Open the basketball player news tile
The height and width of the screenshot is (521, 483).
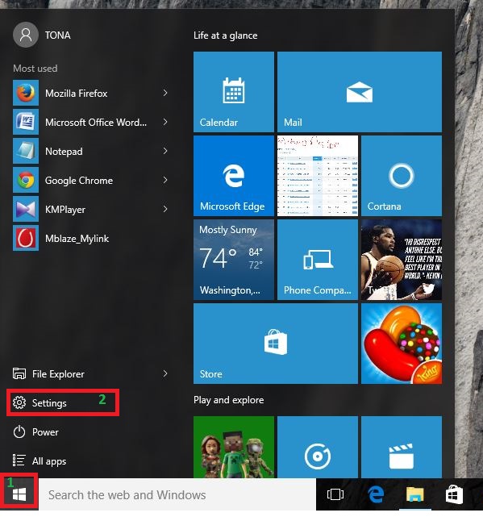click(x=402, y=260)
